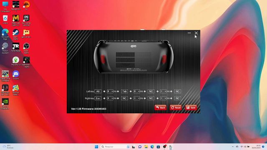This screenshot has width=267, height=150.
Task: Open Motion Assistant desktop shortcut
Action: pyautogui.click(x=5, y=48)
